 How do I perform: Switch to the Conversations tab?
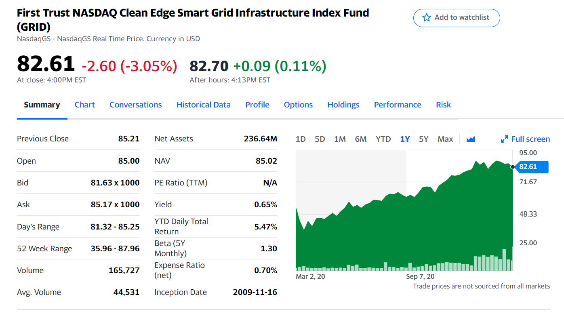[x=136, y=105]
